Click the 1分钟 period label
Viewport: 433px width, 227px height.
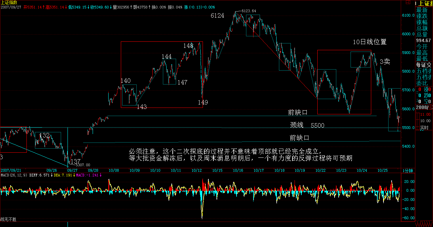pyautogui.click(x=408, y=171)
